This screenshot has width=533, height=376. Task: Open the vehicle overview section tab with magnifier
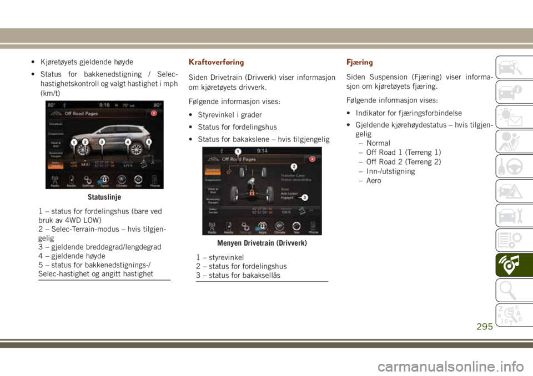(x=514, y=67)
